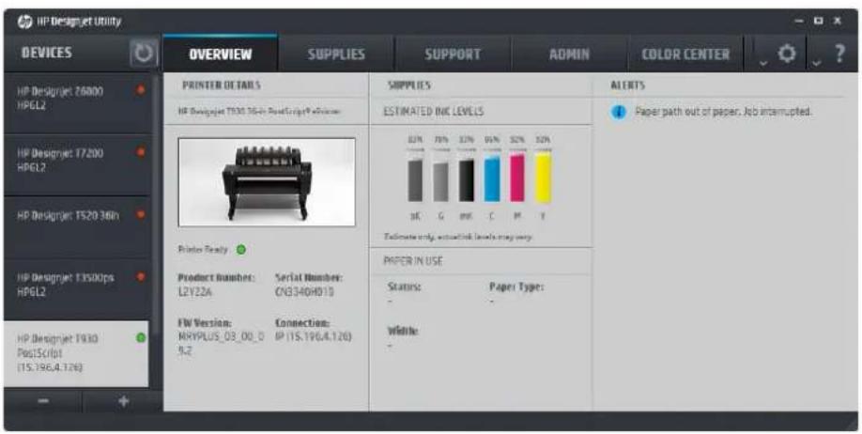Click the mK matte black ink bar
The image size is (862, 434).
tap(466, 180)
